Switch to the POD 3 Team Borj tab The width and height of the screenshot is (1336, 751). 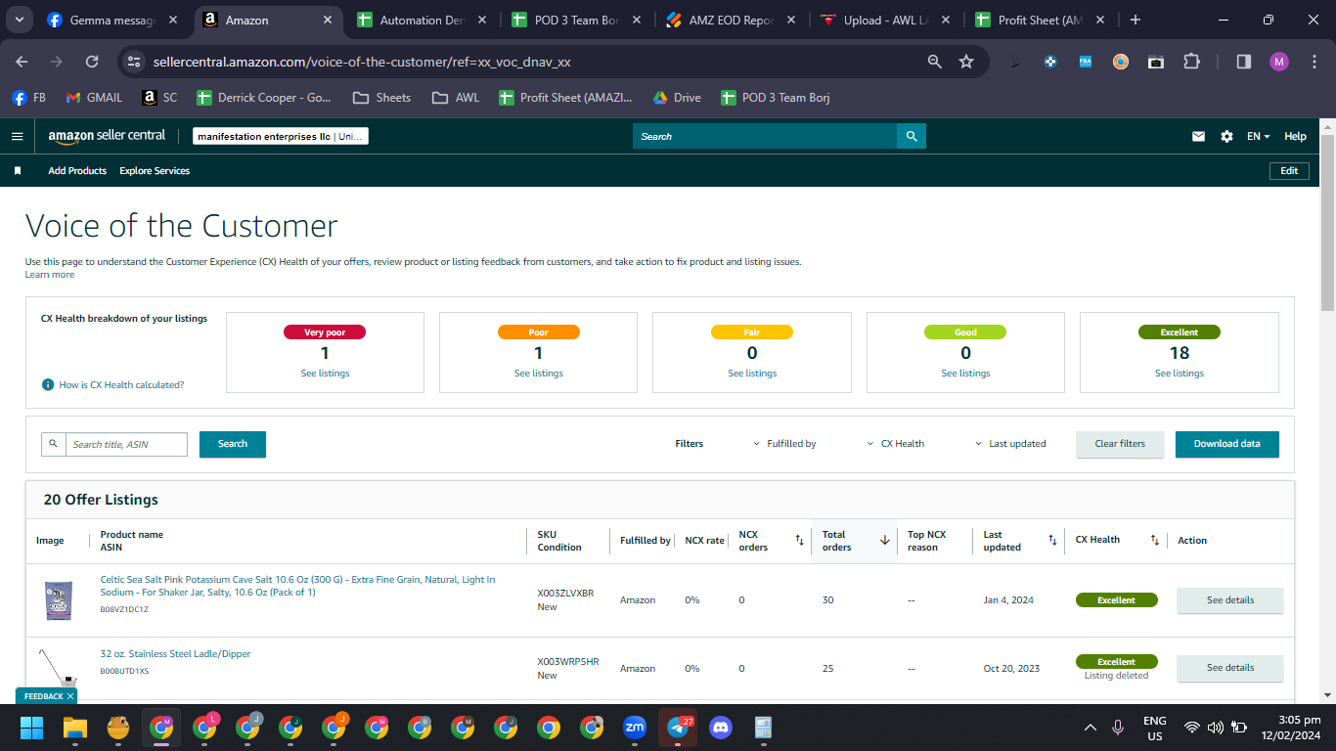pyautogui.click(x=576, y=20)
